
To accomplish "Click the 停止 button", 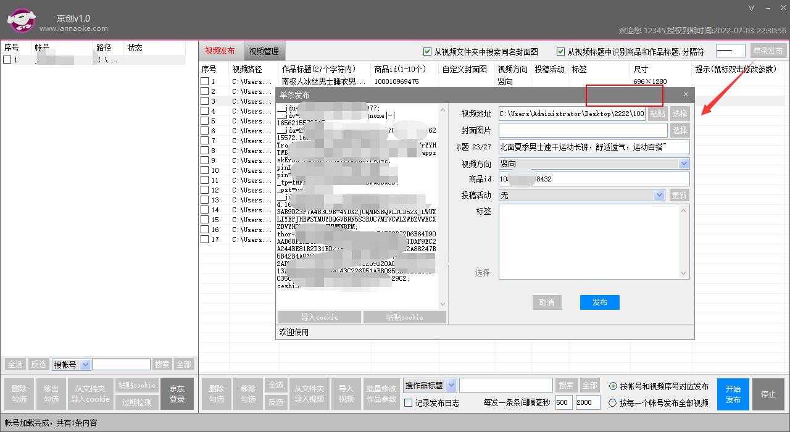I will 768,394.
